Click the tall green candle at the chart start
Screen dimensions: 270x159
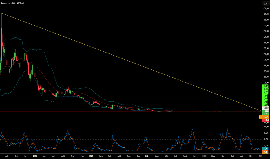pos(1,44)
